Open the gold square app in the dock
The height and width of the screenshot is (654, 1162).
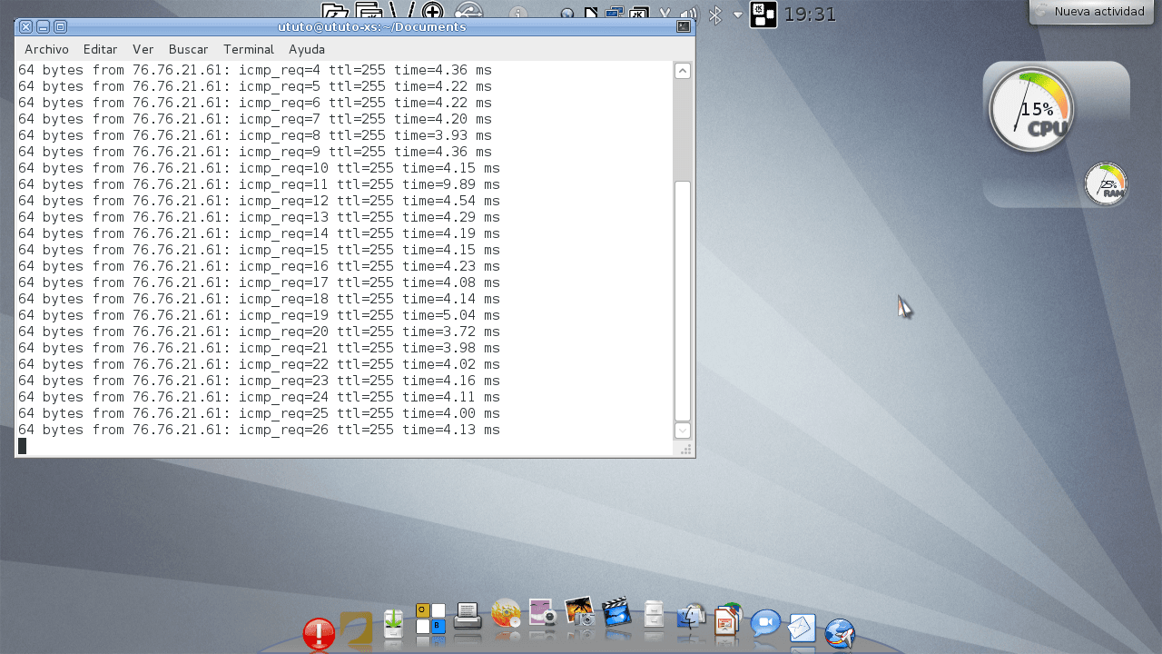click(356, 629)
